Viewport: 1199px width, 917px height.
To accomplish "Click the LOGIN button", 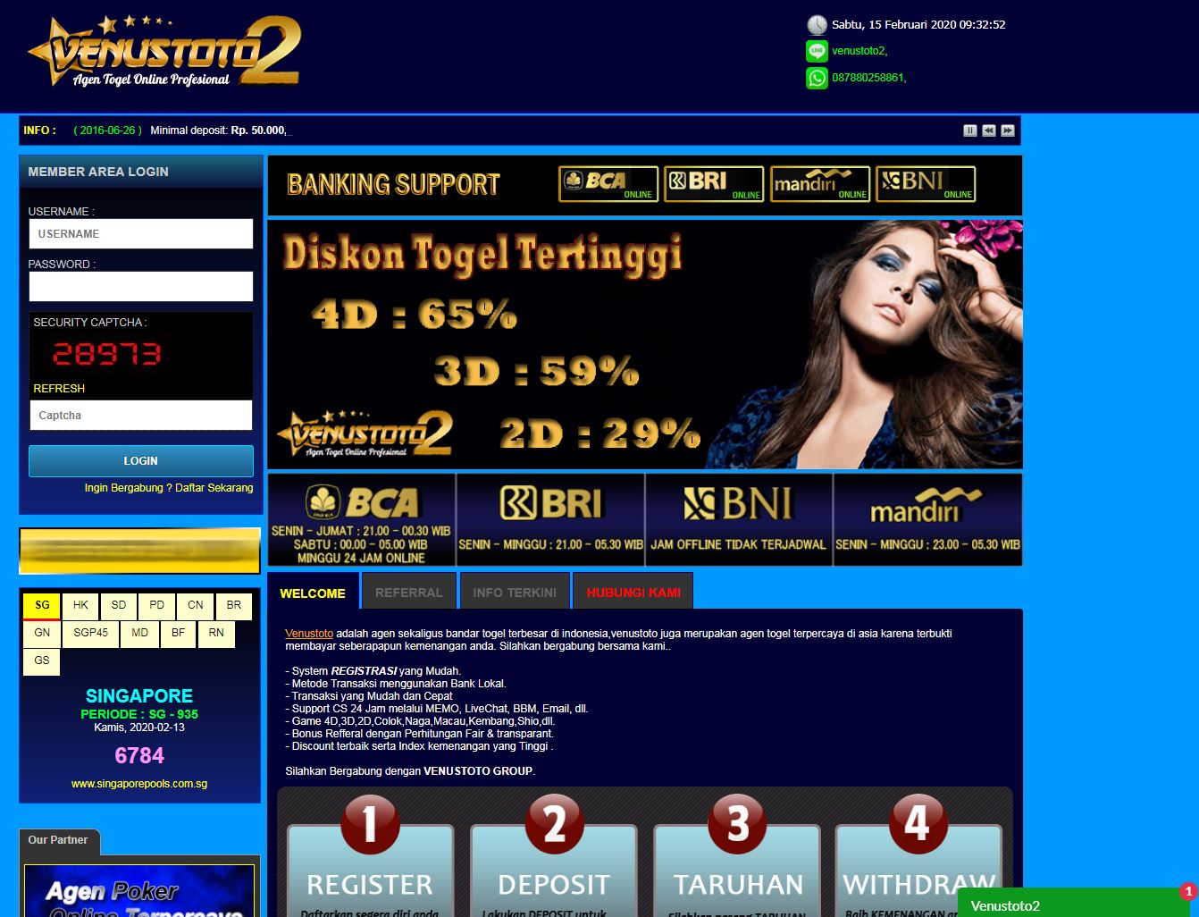I will coord(140,460).
